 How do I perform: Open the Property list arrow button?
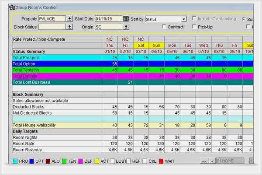click(x=69, y=18)
